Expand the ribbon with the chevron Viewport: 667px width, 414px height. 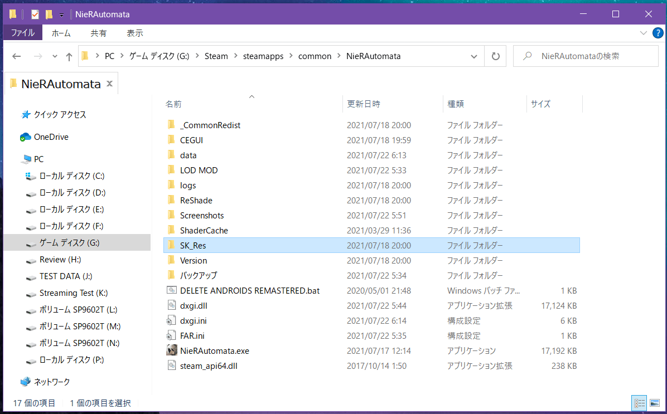pyautogui.click(x=644, y=33)
